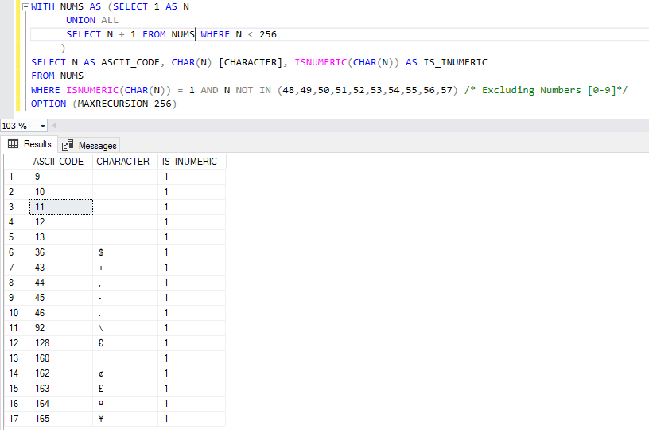Select ASCII_CODE cell with value 128

(x=60, y=343)
